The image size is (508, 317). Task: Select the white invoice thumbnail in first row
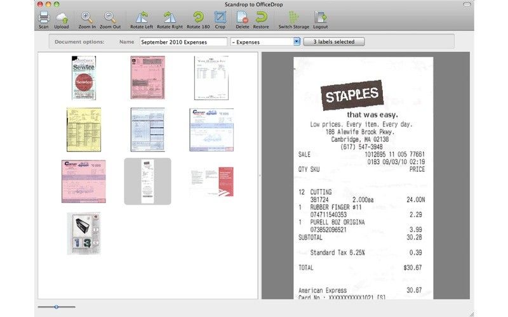tap(211, 78)
